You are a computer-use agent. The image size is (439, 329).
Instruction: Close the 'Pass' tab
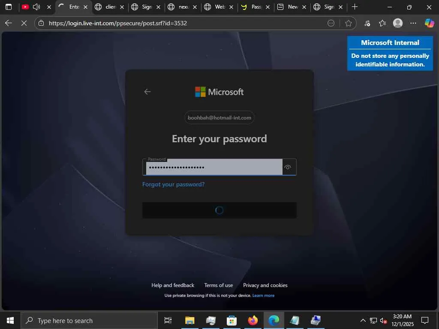point(268,7)
